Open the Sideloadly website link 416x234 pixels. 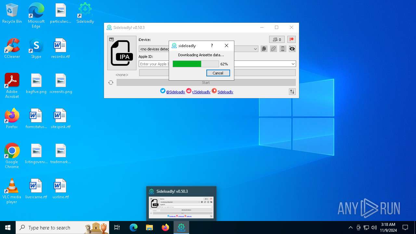[225, 92]
